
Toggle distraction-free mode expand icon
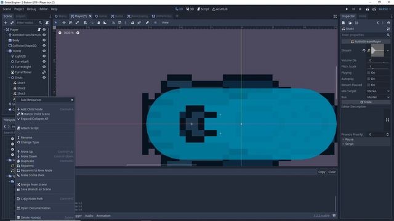coord(335,16)
